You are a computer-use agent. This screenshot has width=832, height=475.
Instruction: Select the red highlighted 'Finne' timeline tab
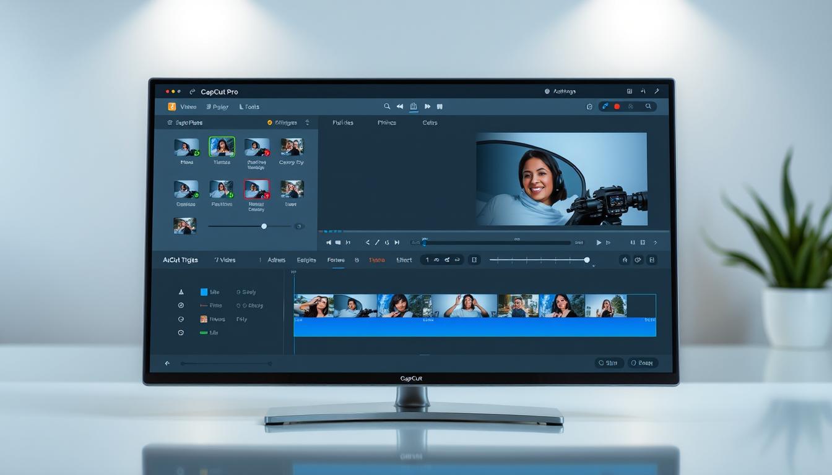377,260
